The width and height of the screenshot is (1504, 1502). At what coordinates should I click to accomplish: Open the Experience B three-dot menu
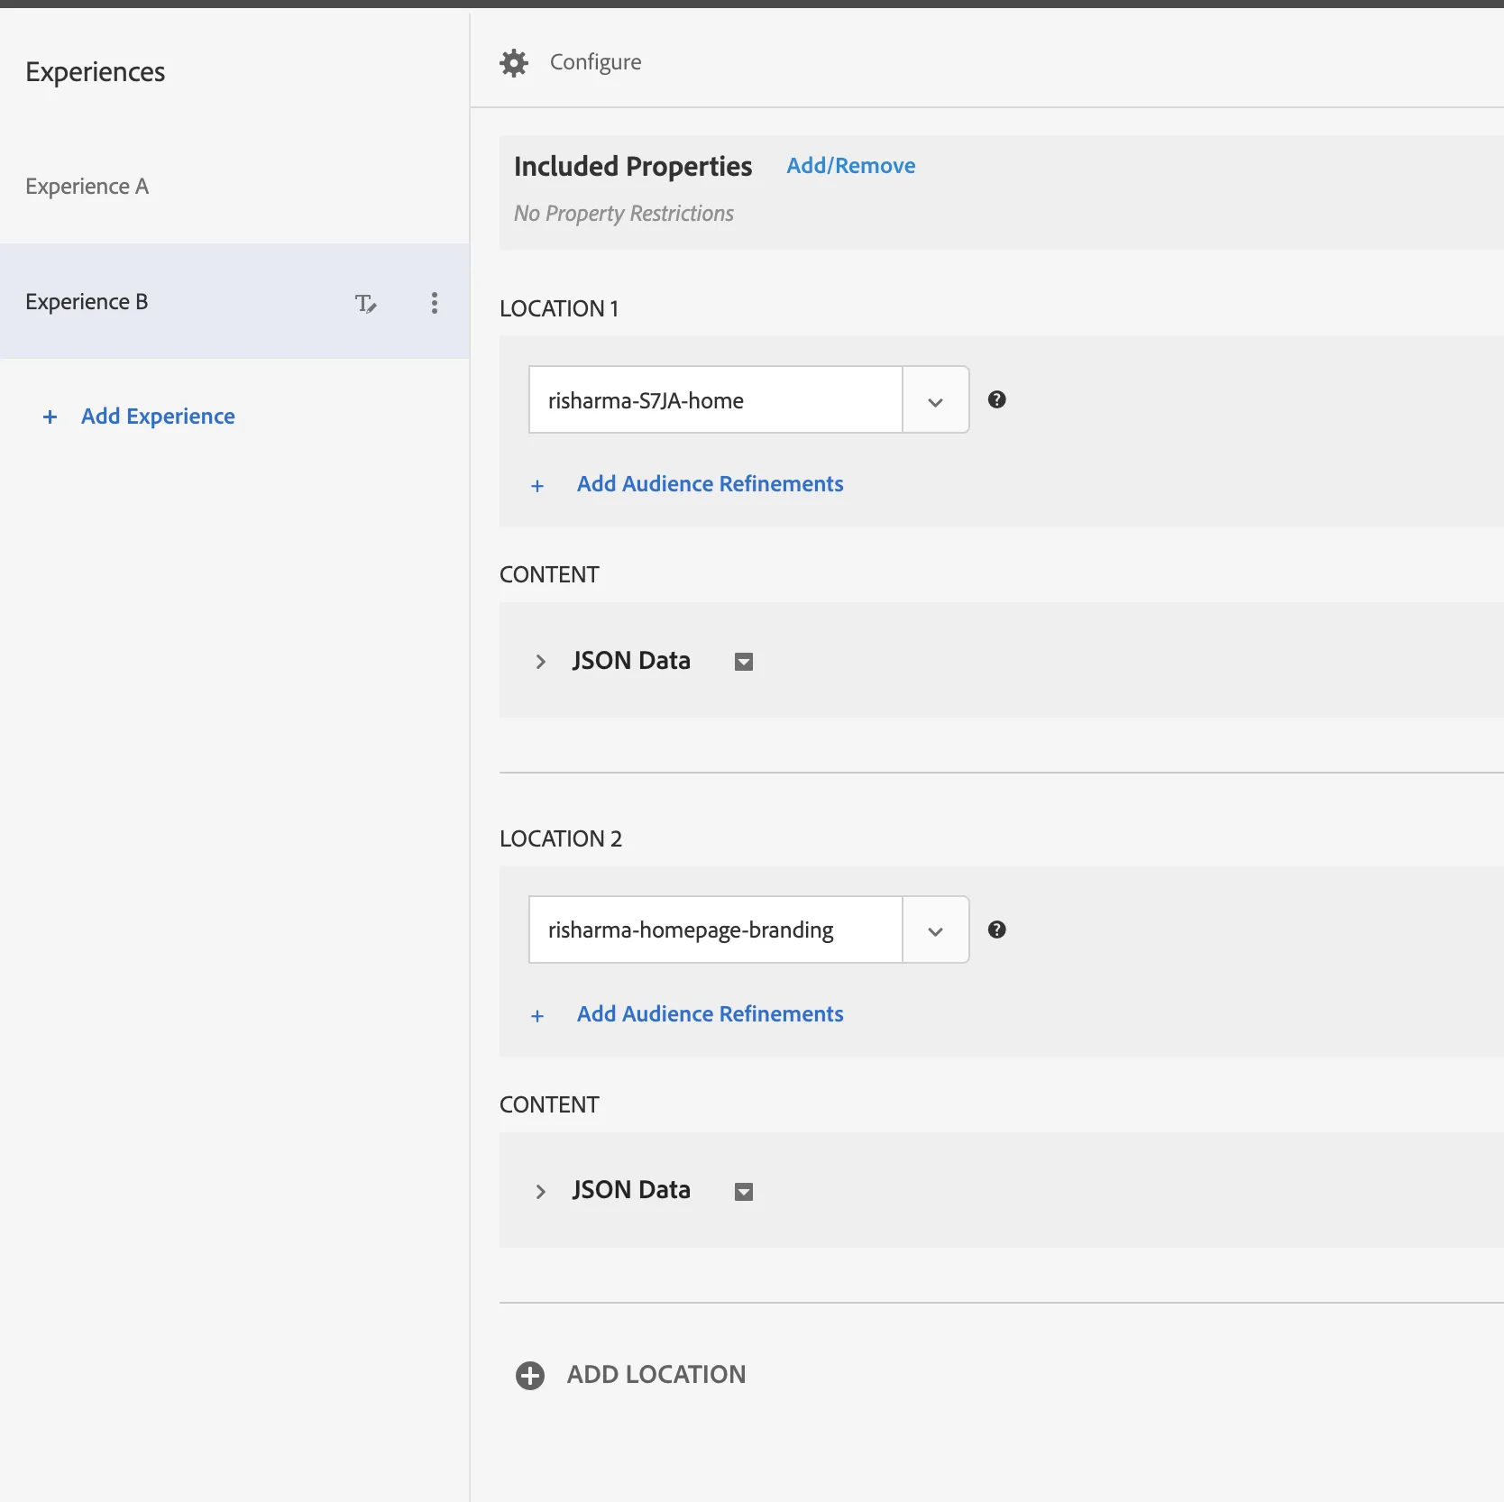(435, 303)
